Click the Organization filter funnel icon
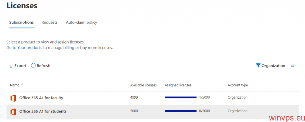Image resolution: width=305 pixels, height=122 pixels. click(258, 65)
